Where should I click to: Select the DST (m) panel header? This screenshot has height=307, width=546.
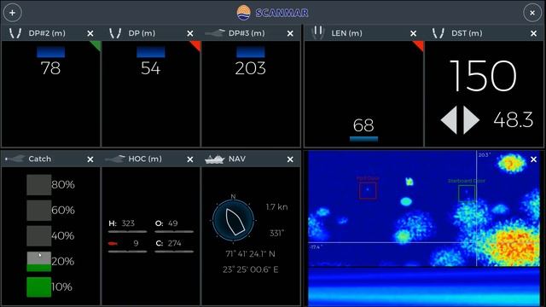[484, 33]
